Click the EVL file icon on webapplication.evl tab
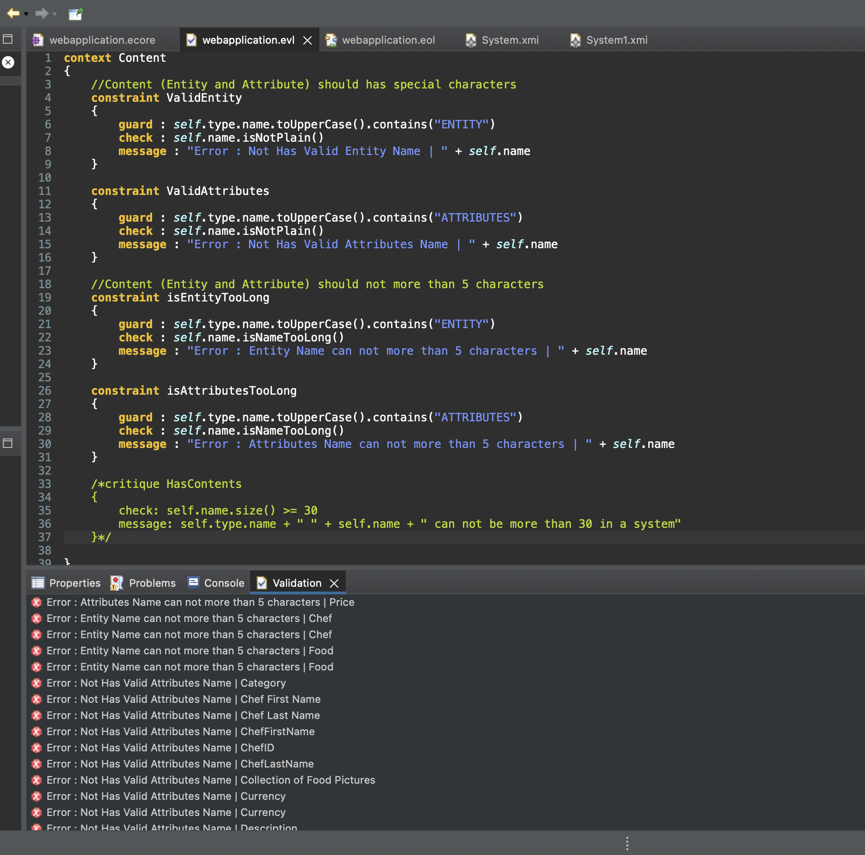This screenshot has width=865, height=855. click(x=191, y=40)
